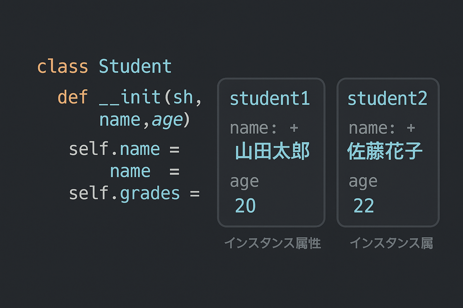Click the italic age parameter
Screen dimensions: 463x308
pos(168,120)
